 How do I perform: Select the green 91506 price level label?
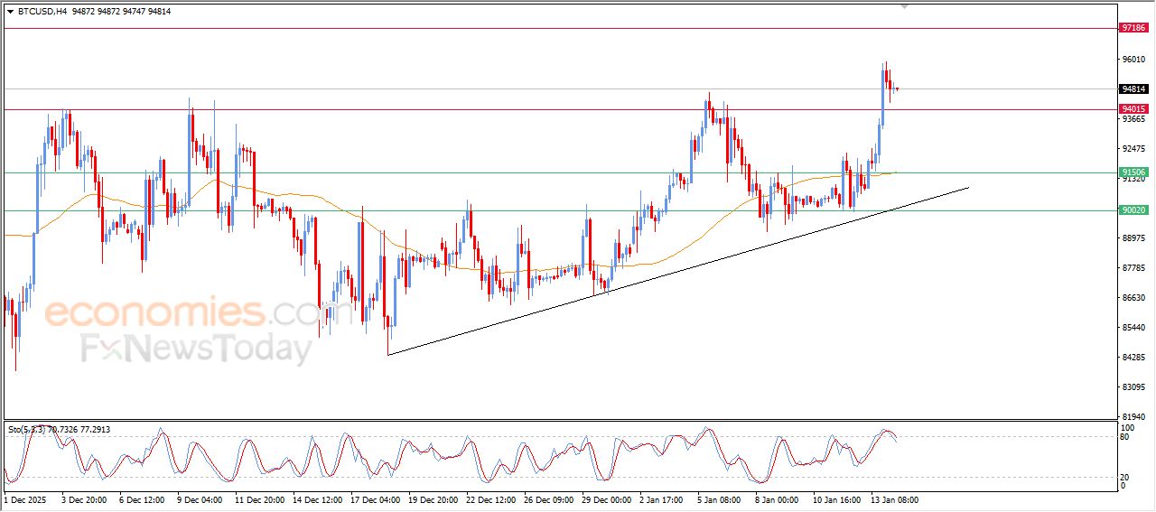(x=1133, y=172)
